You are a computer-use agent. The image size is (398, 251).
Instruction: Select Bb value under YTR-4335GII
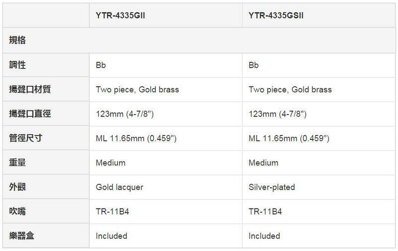[x=100, y=65]
